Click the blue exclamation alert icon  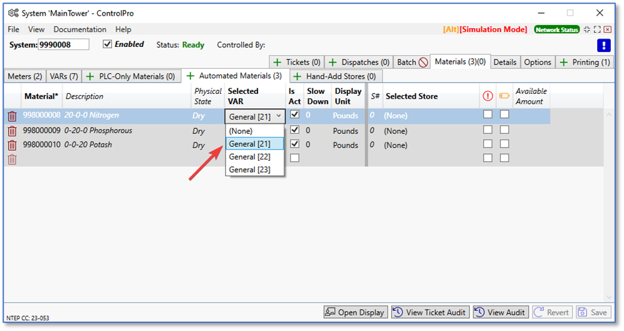point(603,45)
